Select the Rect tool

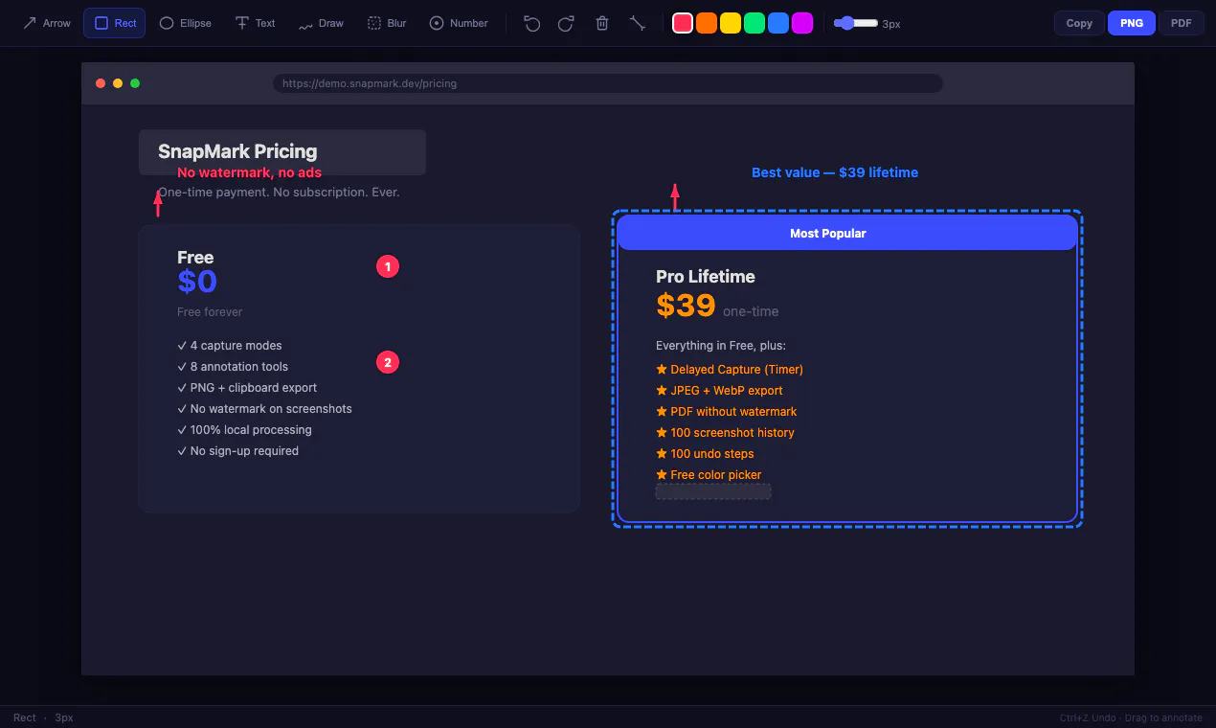115,23
